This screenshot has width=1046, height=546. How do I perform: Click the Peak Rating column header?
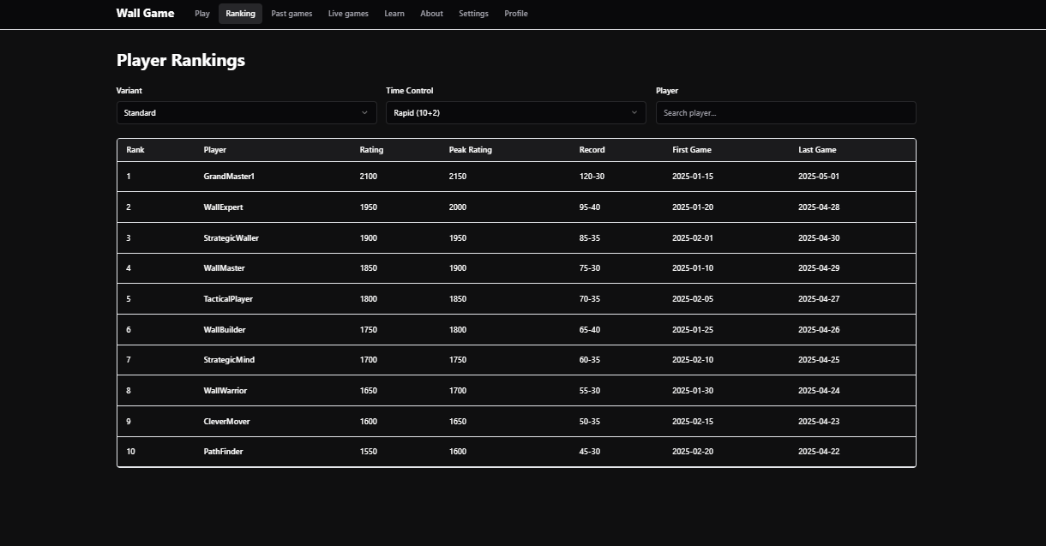470,150
